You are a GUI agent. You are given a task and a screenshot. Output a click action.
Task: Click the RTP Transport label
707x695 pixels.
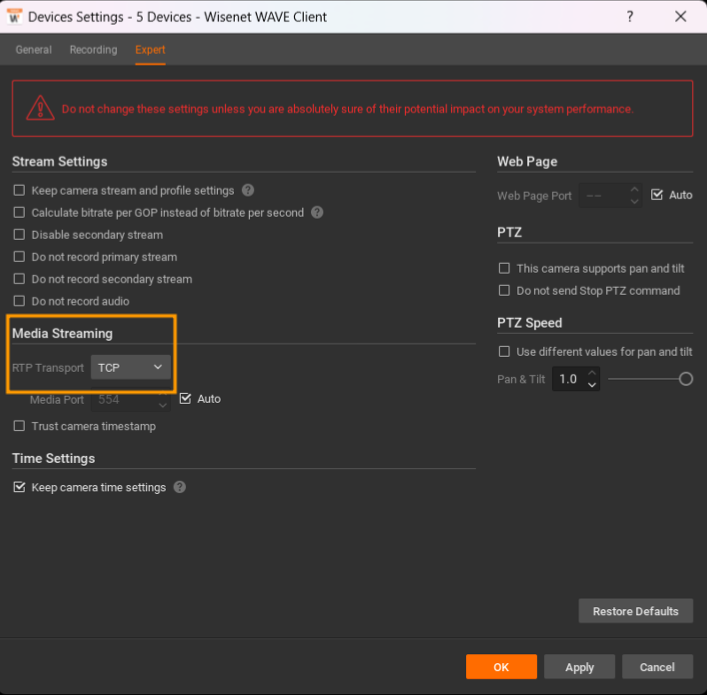(x=48, y=367)
